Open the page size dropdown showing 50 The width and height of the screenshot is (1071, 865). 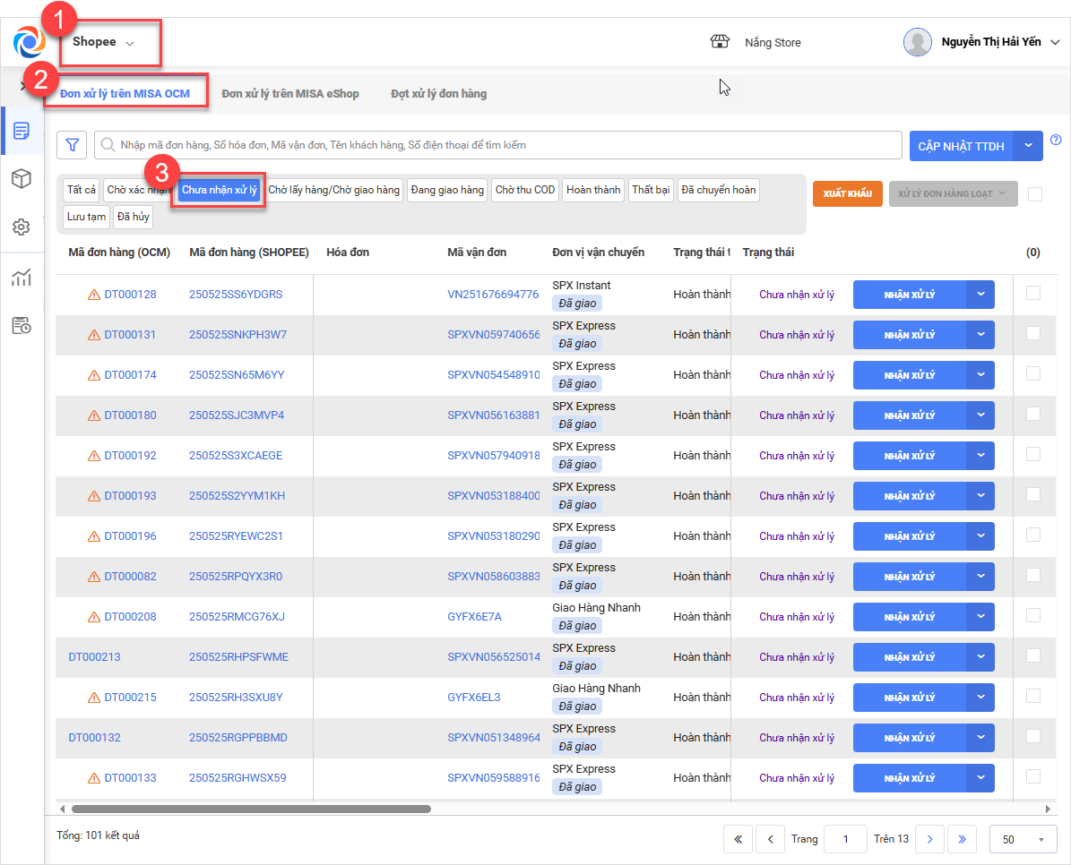coord(1023,839)
